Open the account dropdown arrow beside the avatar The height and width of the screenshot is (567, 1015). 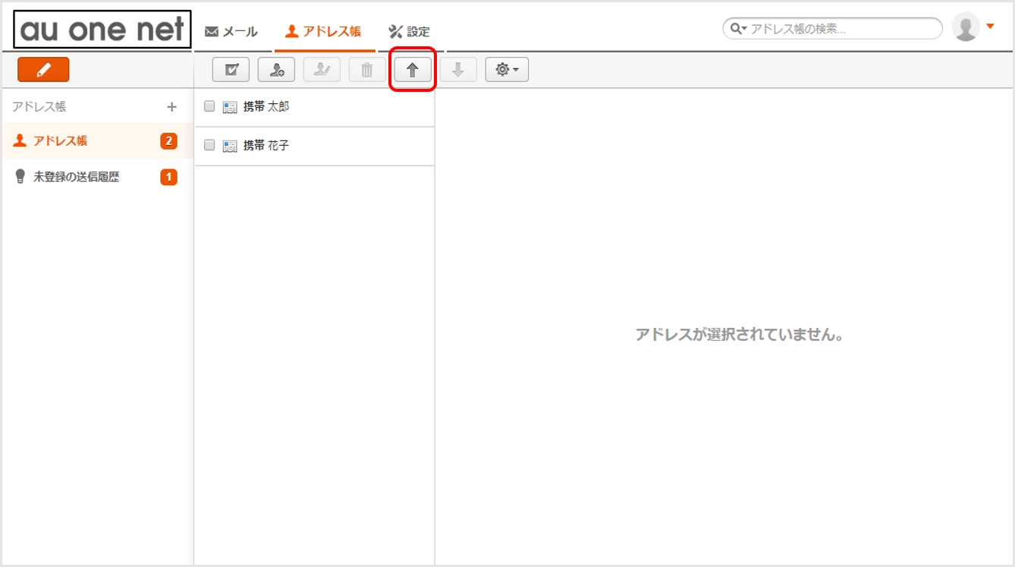coord(990,25)
